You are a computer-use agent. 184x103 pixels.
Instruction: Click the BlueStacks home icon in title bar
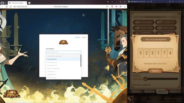pos(148,2)
